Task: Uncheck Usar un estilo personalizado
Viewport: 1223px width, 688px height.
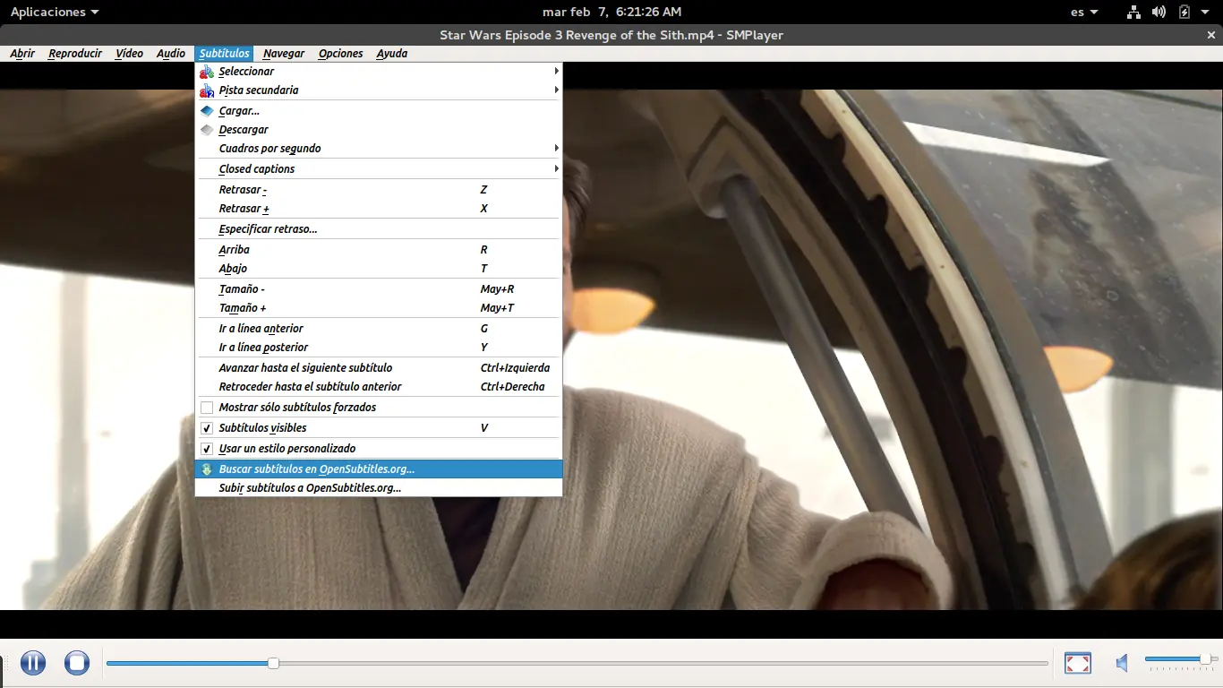Action: click(x=207, y=449)
